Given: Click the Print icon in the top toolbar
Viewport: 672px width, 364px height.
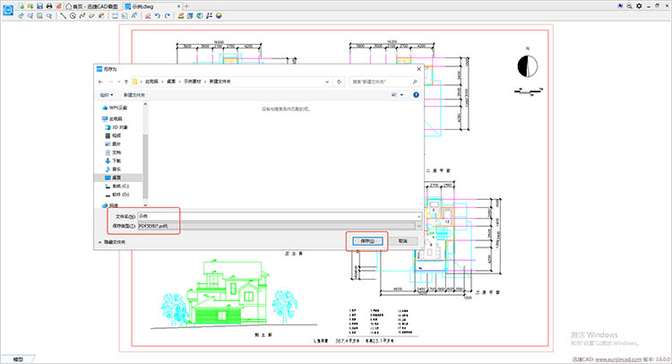Looking at the screenshot, I should pyautogui.click(x=49, y=6).
